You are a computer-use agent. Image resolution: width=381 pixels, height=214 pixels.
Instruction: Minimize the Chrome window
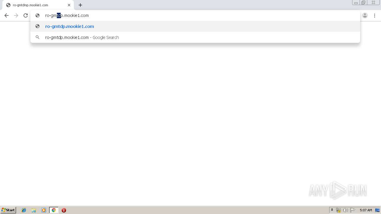tap(356, 3)
